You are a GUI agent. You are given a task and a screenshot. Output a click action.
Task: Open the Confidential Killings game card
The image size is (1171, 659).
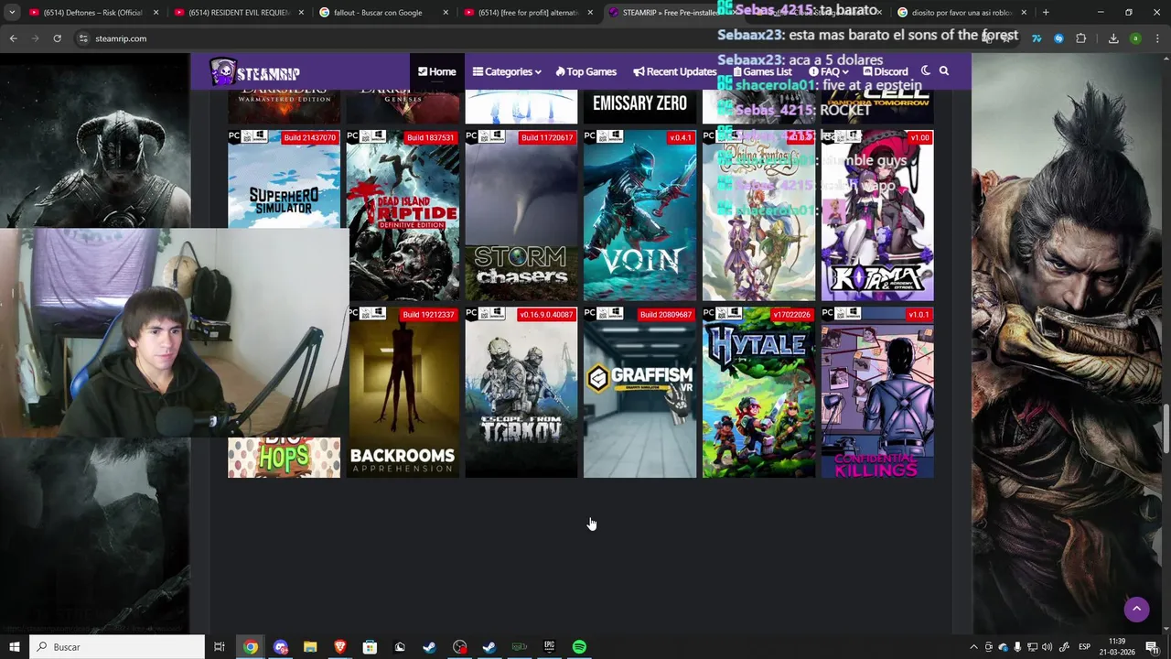pos(877,392)
